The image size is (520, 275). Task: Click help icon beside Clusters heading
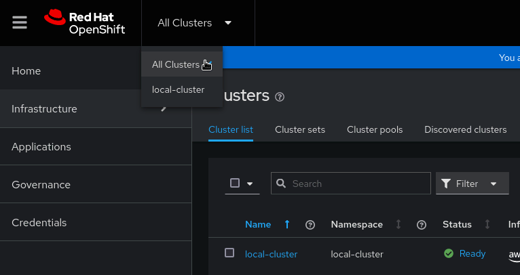tap(280, 97)
